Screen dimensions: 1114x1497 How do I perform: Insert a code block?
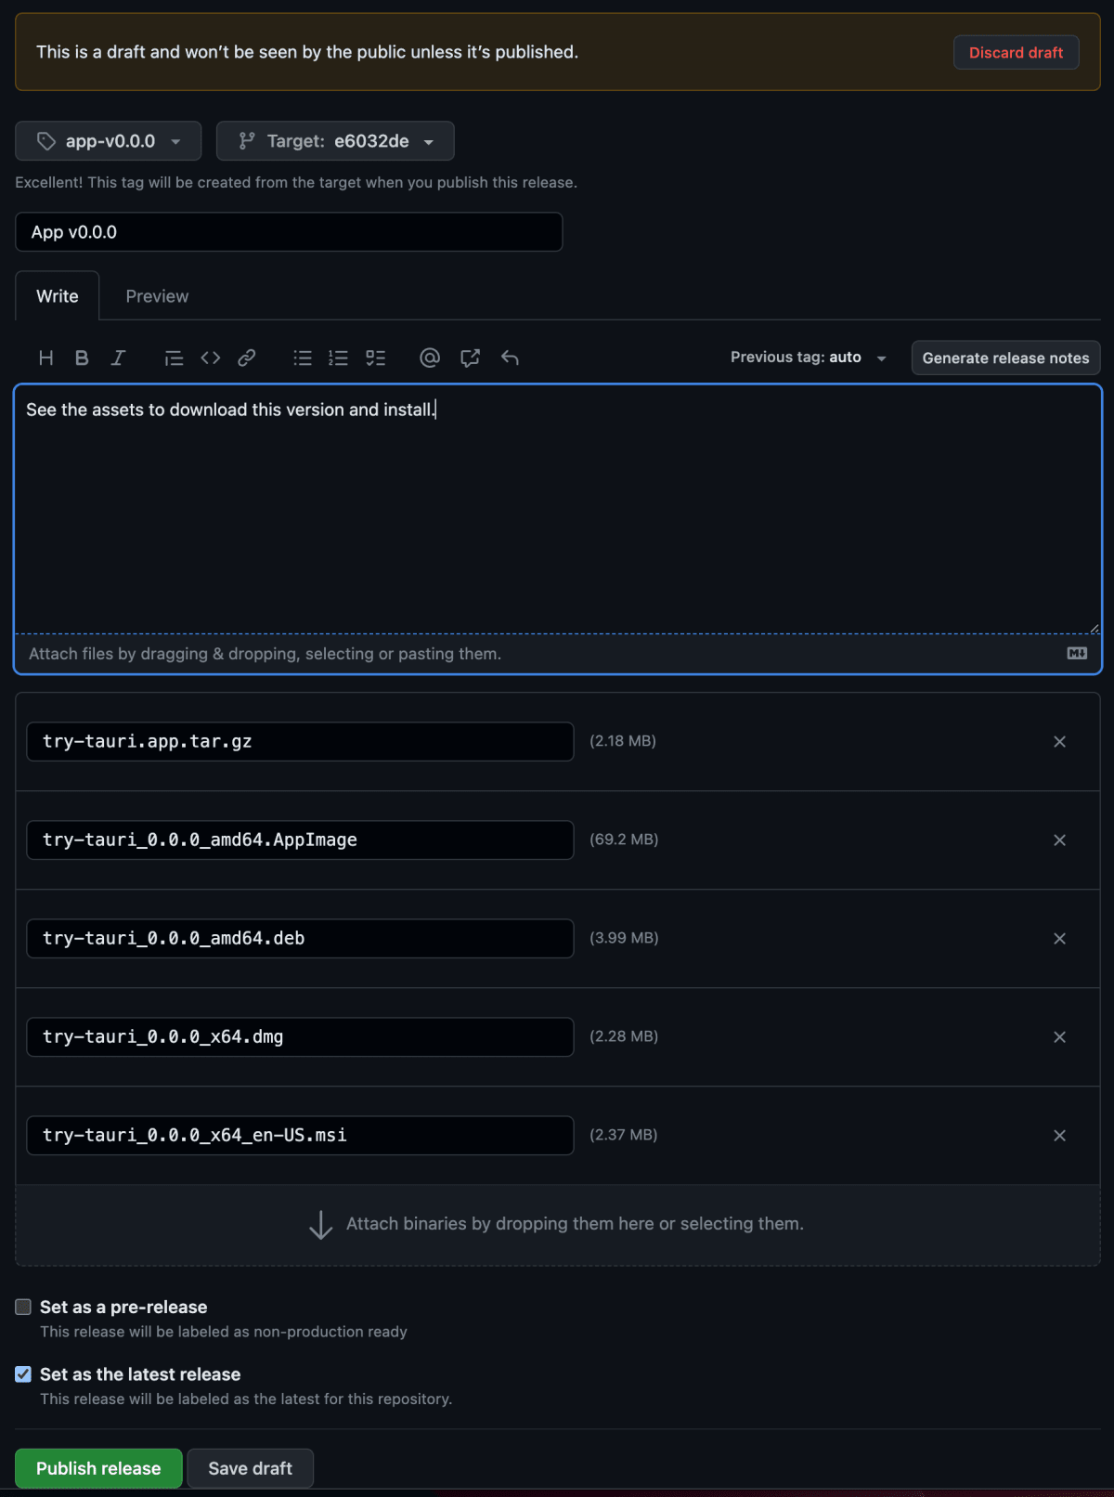pyautogui.click(x=210, y=358)
